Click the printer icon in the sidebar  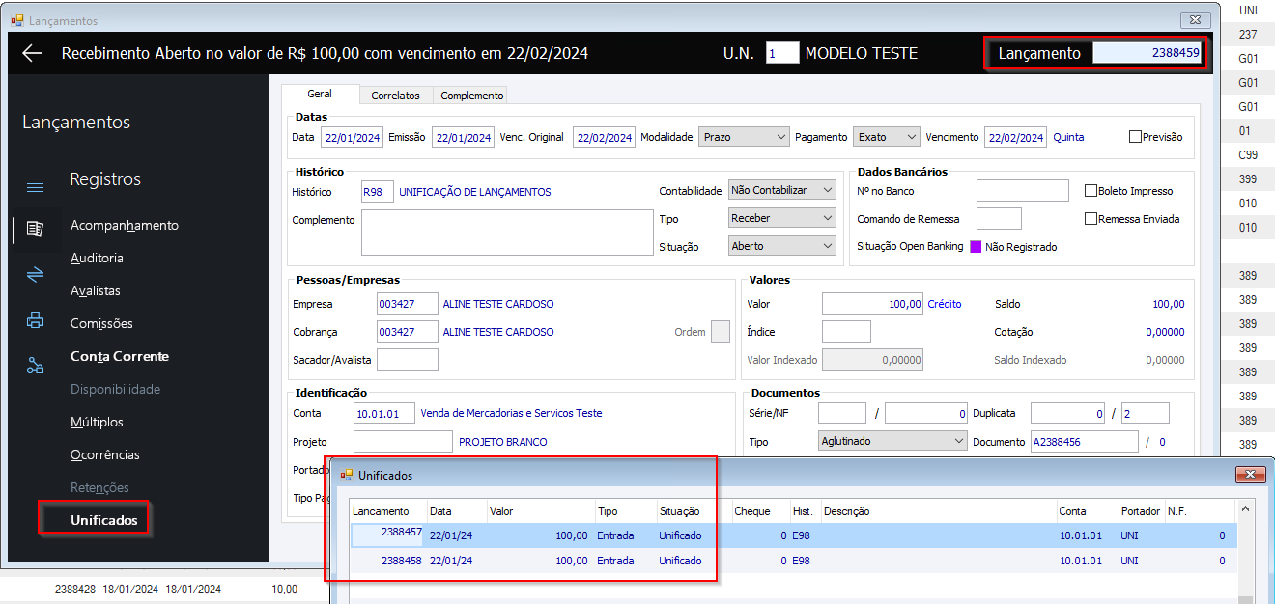coord(35,320)
